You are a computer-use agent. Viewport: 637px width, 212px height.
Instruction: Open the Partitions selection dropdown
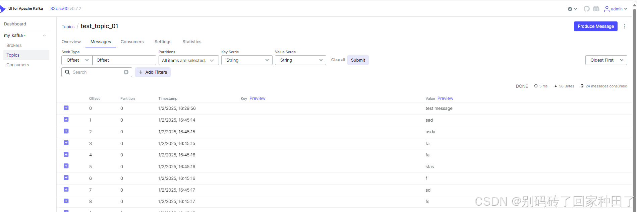(x=188, y=60)
